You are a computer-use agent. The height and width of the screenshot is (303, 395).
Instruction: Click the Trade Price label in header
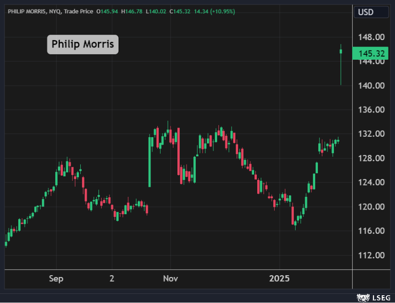[x=78, y=11]
